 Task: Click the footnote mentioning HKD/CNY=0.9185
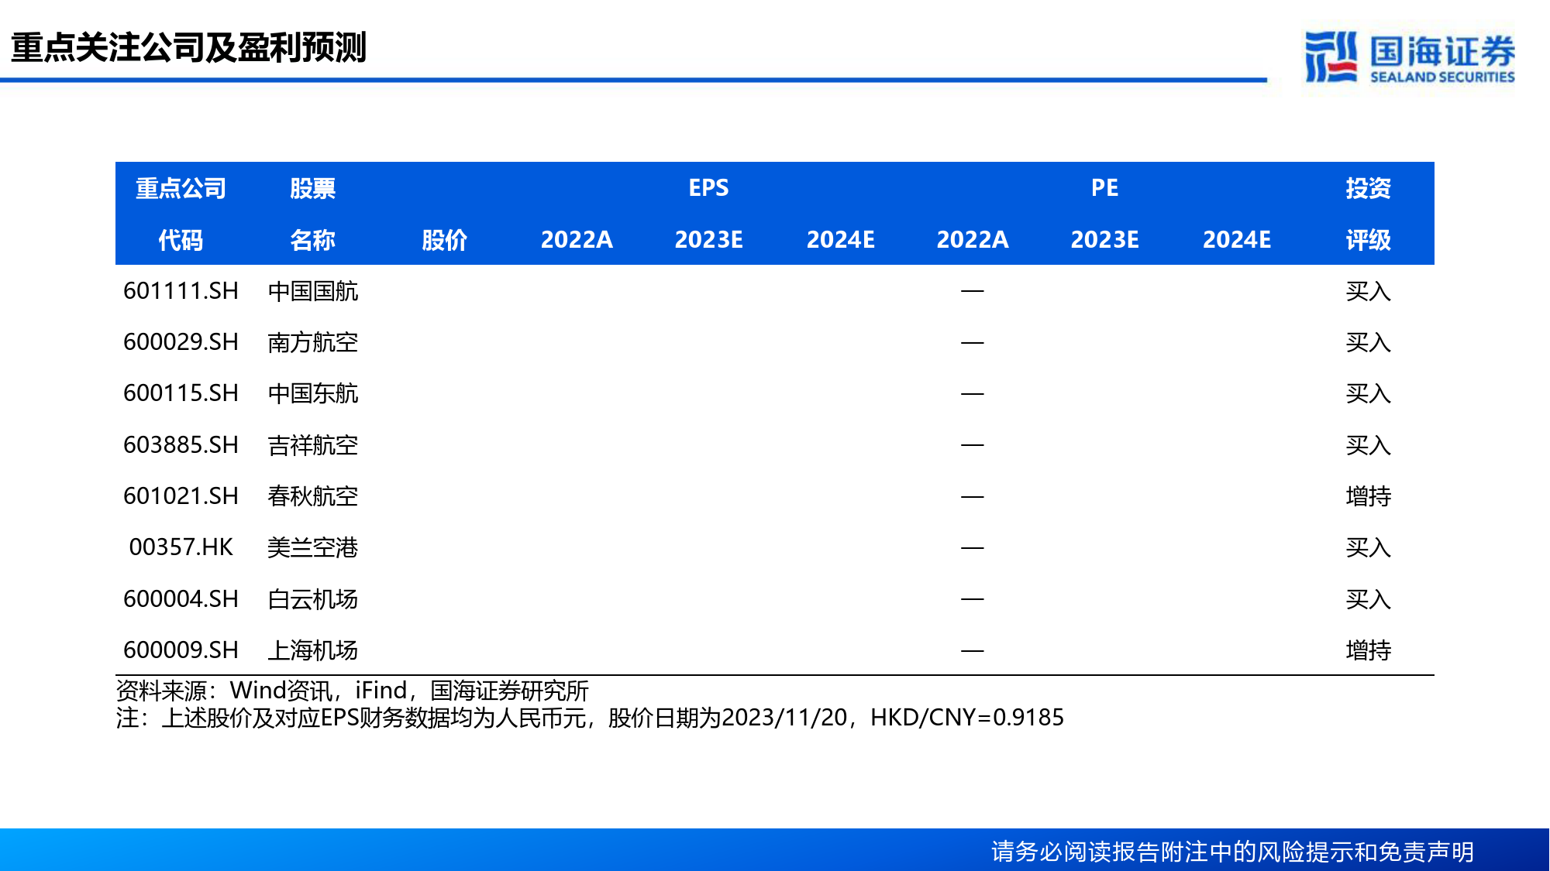pyautogui.click(x=590, y=718)
